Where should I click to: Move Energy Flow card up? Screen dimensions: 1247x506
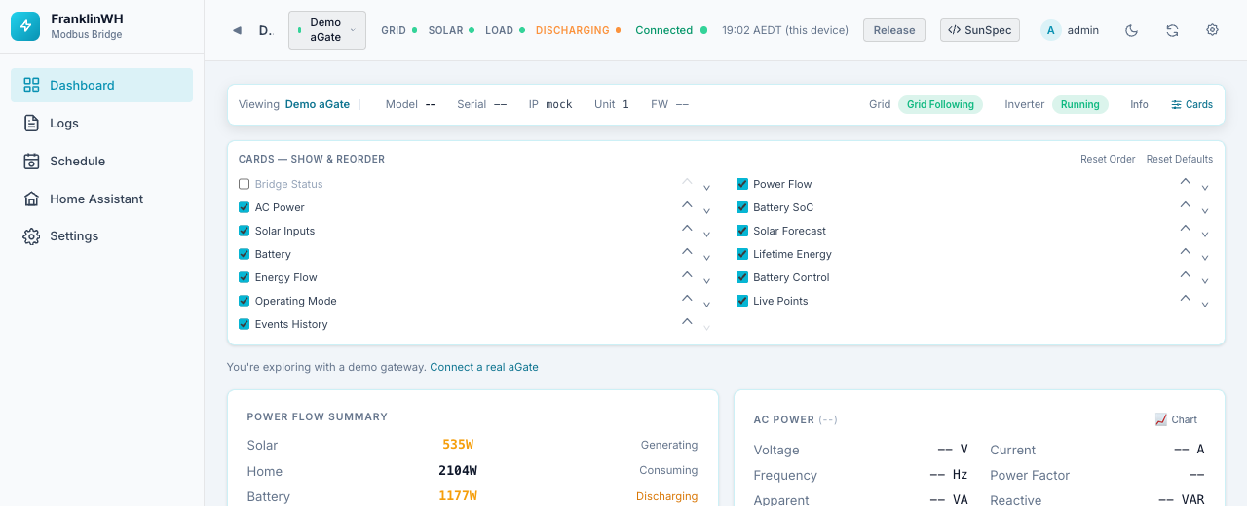pos(687,275)
